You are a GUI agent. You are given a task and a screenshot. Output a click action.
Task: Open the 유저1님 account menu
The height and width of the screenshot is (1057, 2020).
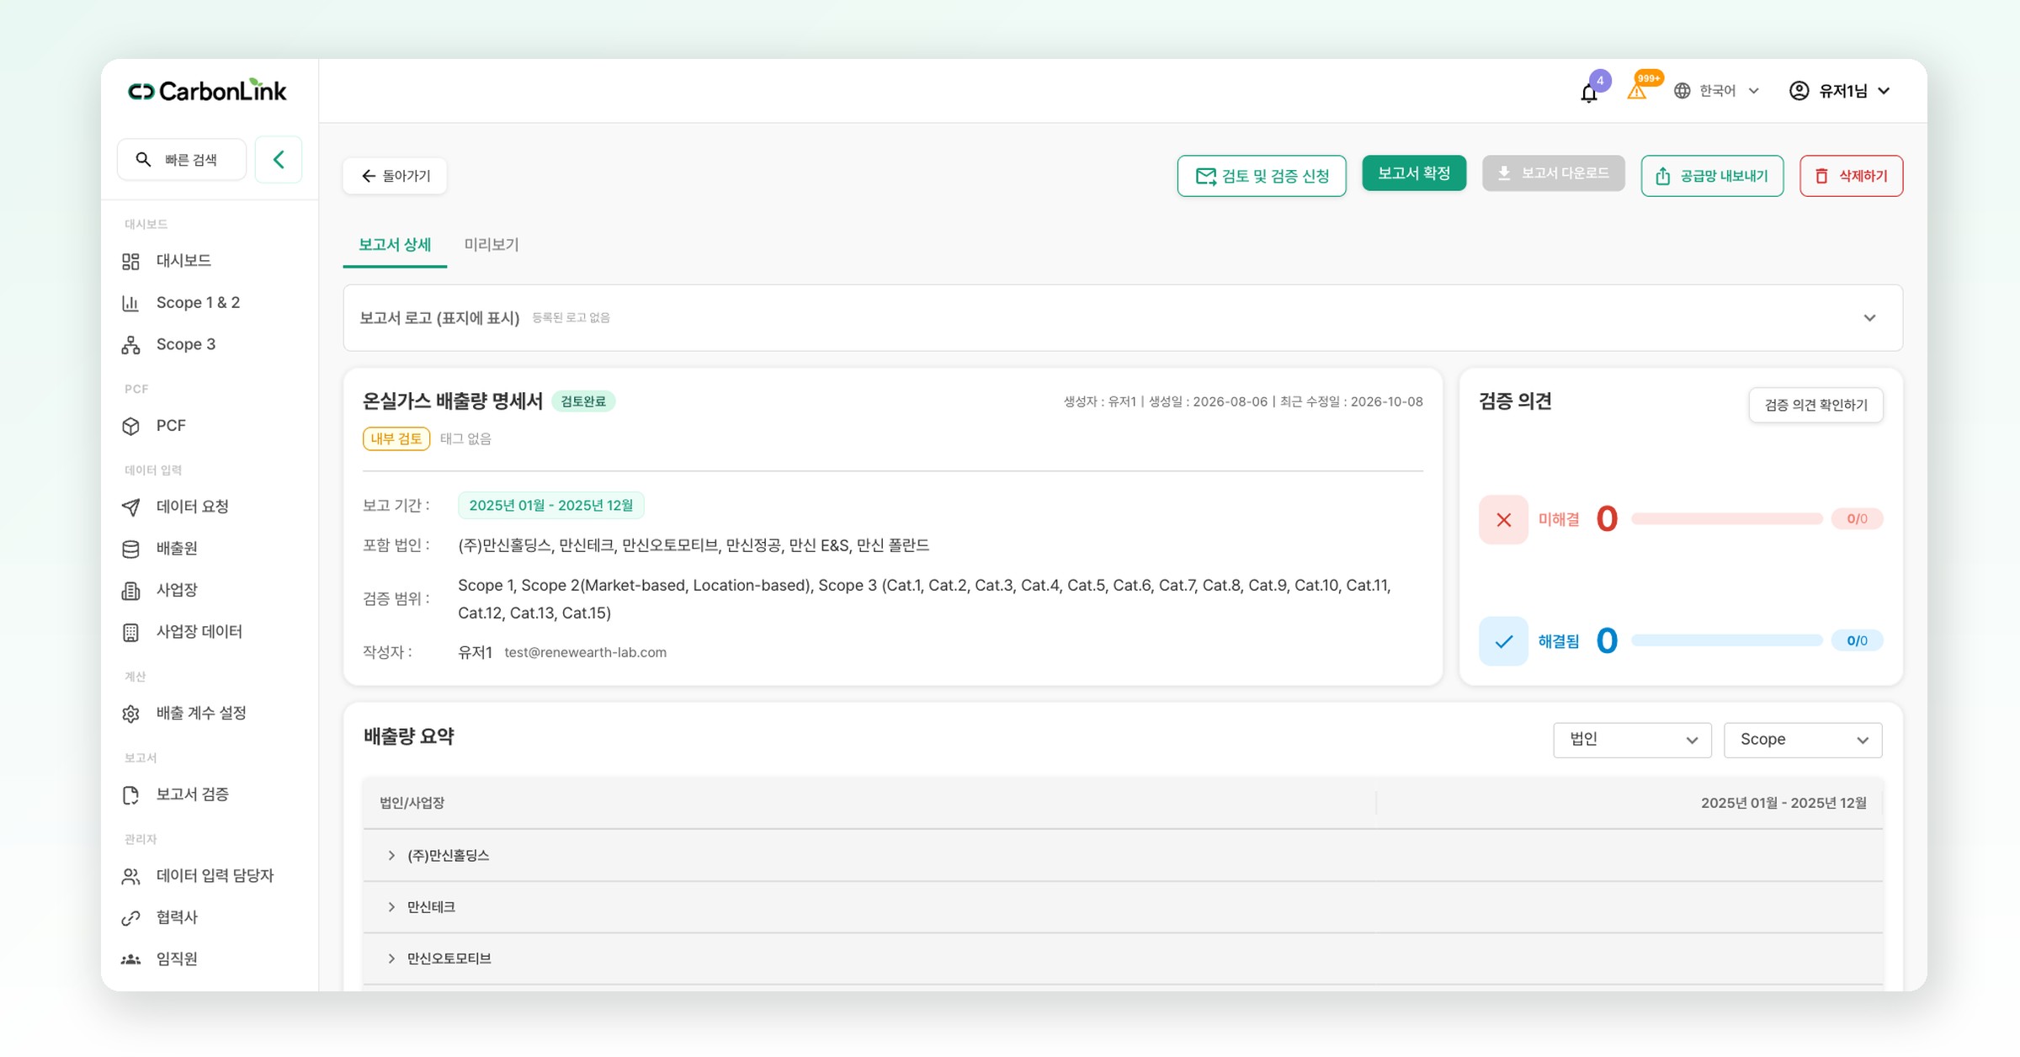[1841, 91]
